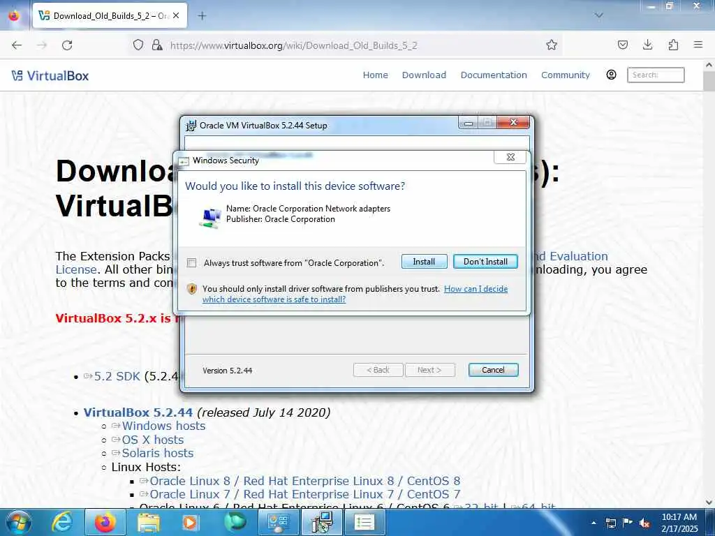
Task: Open a new browser tab
Action: (x=202, y=16)
